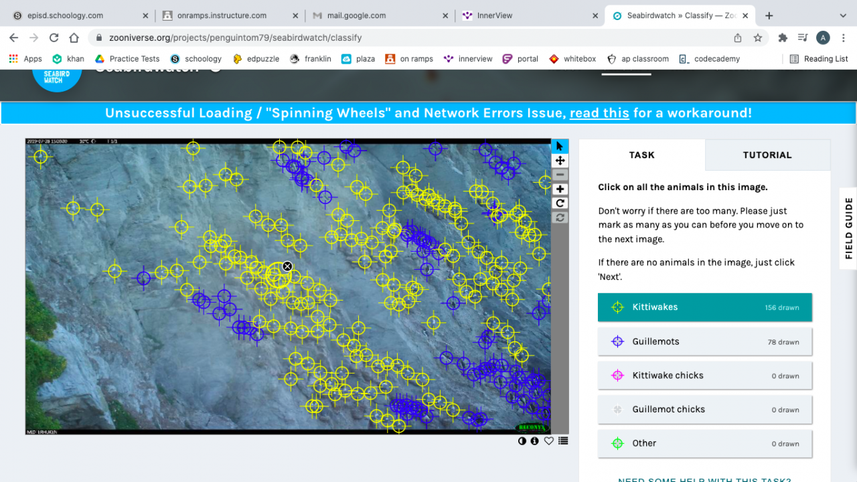
Task: Click the zoom in plus button
Action: 560,189
